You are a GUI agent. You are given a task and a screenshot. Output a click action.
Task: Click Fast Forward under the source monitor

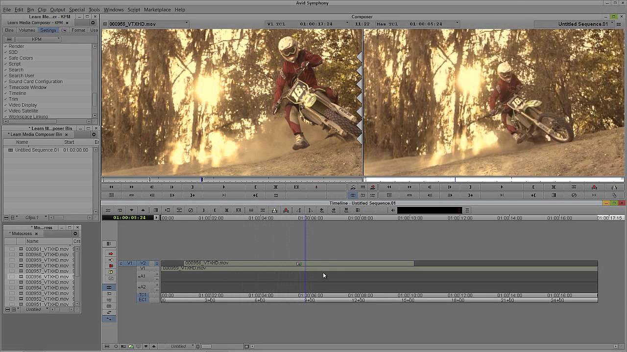[131, 187]
